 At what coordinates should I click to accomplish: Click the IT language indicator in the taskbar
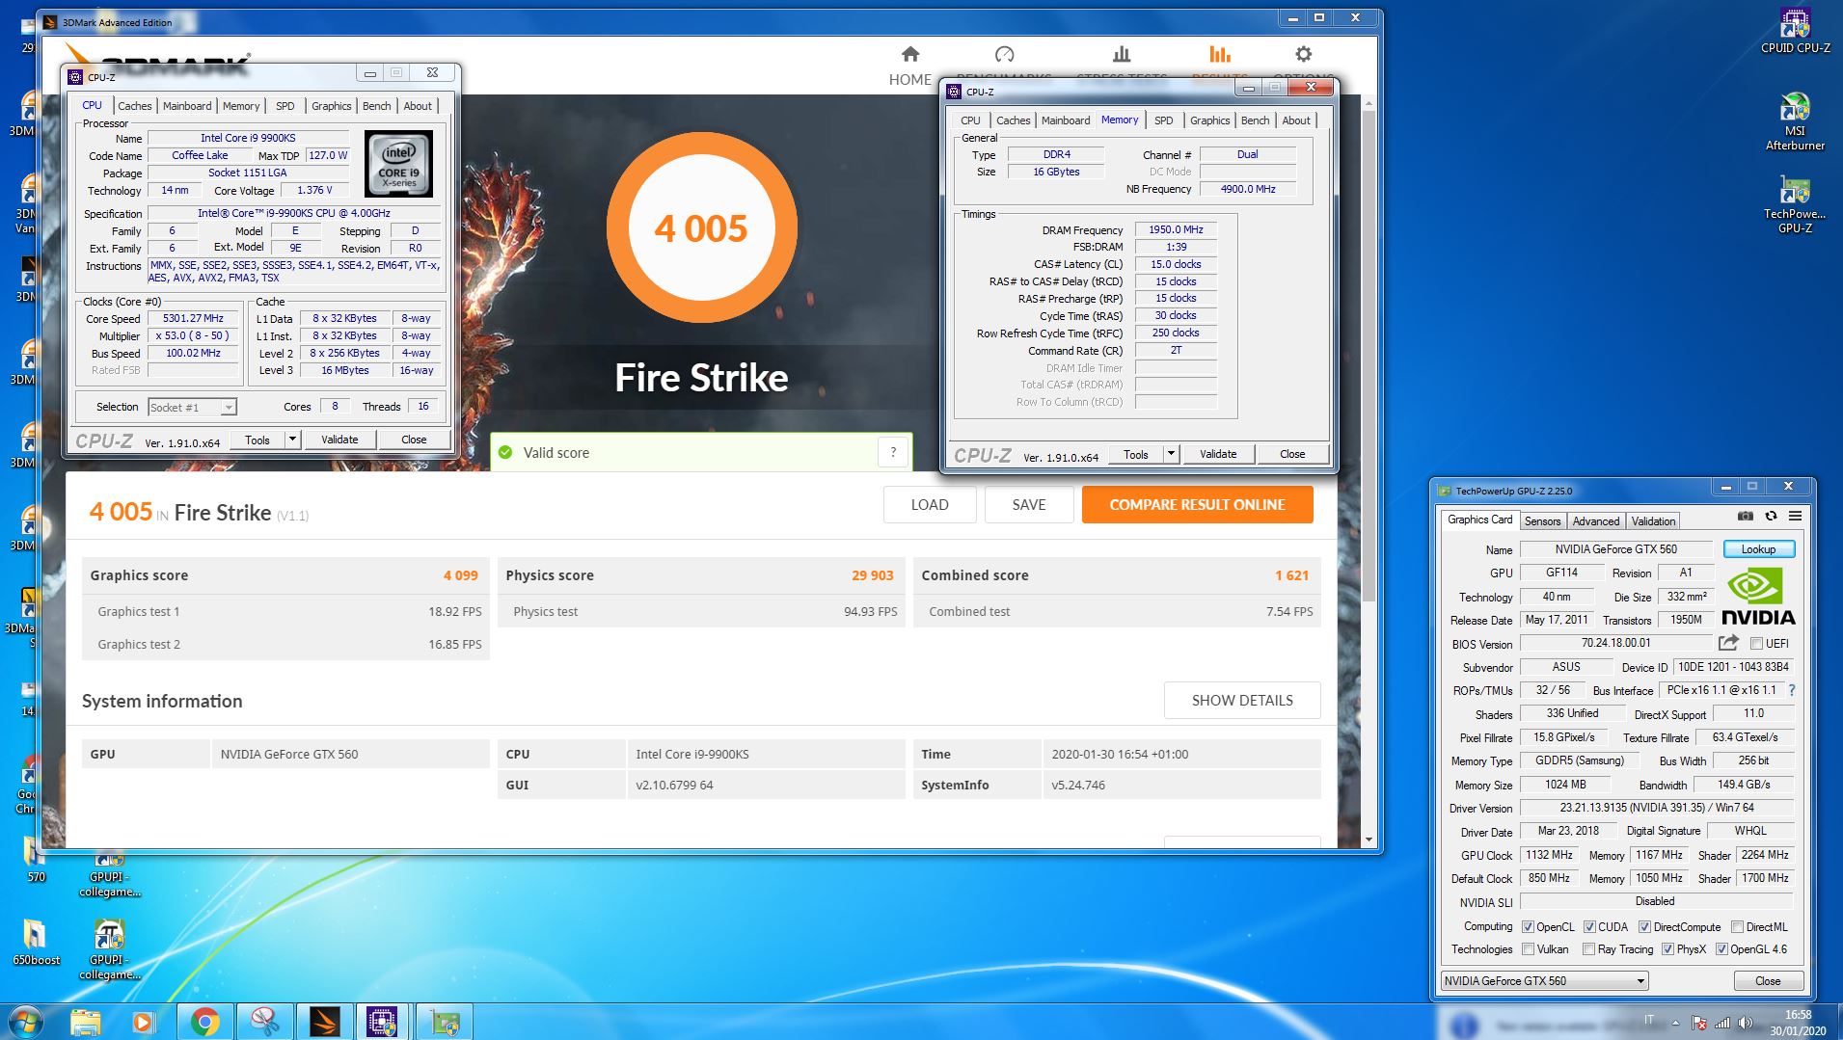(1649, 1020)
